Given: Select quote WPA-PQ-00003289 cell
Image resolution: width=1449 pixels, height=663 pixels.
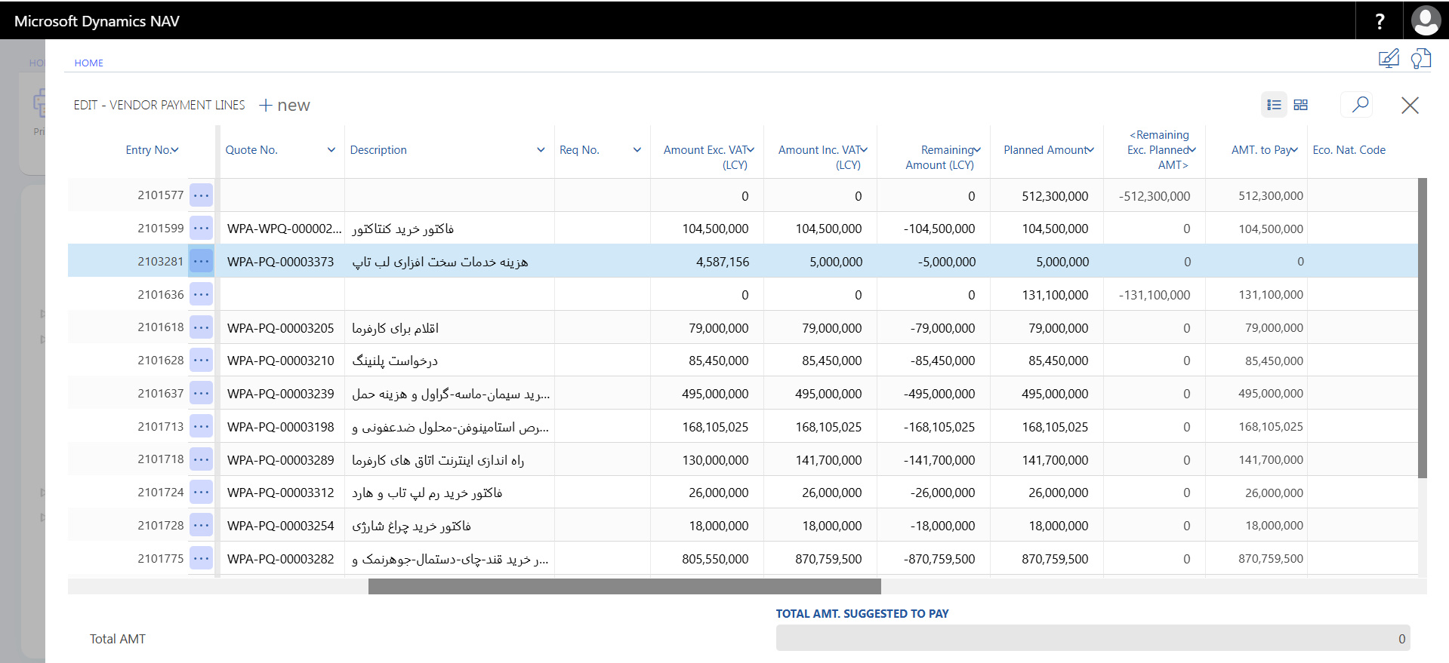Looking at the screenshot, I should click(x=280, y=460).
